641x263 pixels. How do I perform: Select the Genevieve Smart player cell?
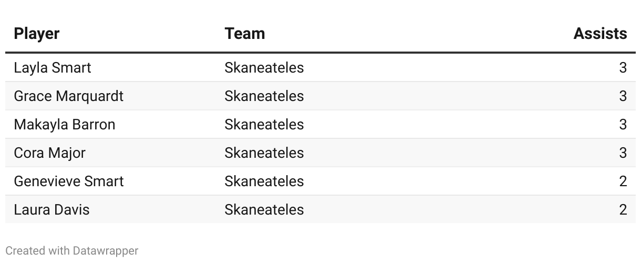tap(69, 181)
